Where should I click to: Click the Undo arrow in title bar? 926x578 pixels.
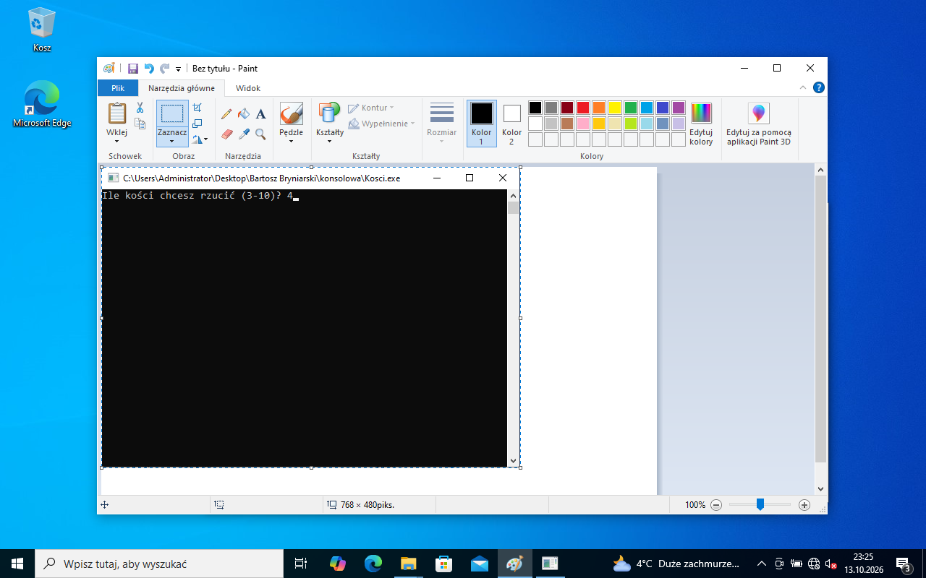(x=149, y=69)
